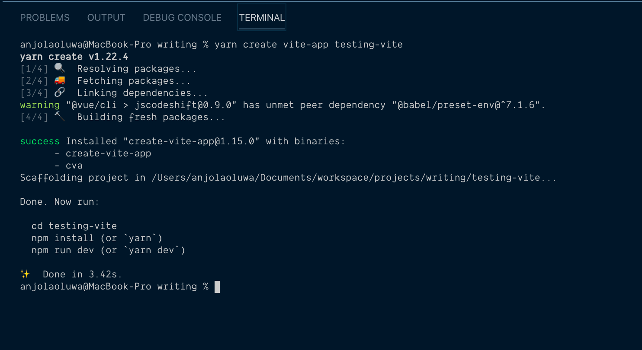Click the npm run dev instruction line
This screenshot has height=350, width=642.
coord(108,250)
